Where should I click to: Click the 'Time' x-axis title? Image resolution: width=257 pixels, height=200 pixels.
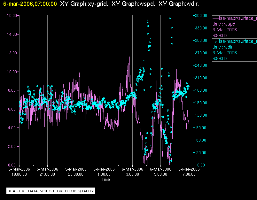pos(106,179)
